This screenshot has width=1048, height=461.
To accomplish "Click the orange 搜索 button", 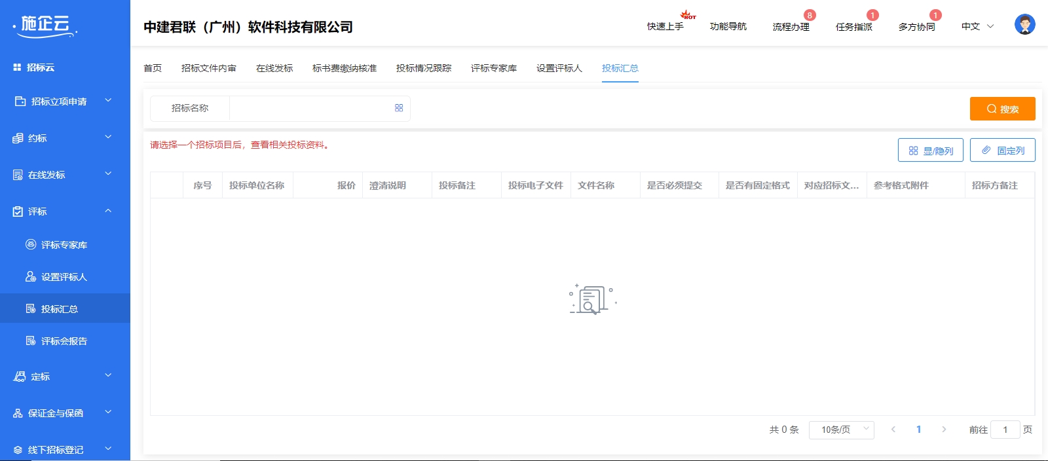I will click(1002, 109).
